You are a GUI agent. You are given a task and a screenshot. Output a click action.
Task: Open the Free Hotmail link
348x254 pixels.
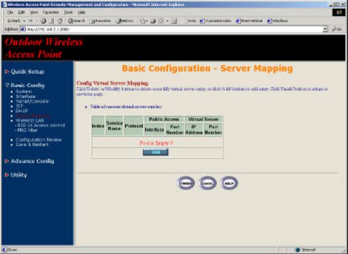[x=249, y=21]
